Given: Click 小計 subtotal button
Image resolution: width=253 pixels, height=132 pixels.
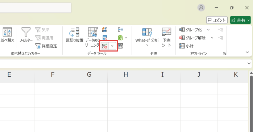Looking at the screenshot, I should (186, 46).
